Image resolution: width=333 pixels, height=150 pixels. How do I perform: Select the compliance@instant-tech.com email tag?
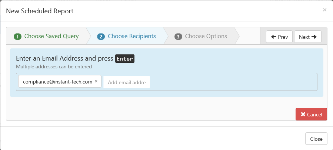pos(57,82)
